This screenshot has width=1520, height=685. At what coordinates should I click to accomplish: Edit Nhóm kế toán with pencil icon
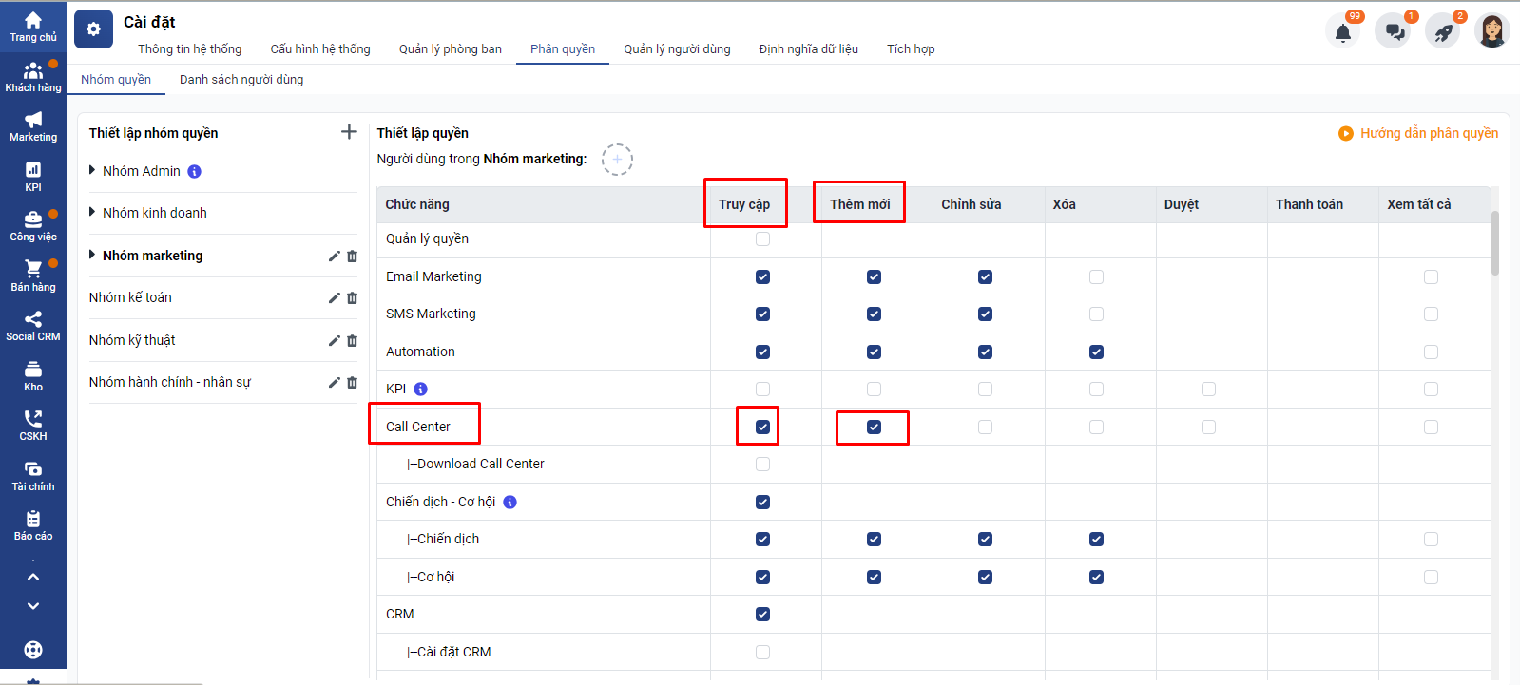tap(334, 298)
